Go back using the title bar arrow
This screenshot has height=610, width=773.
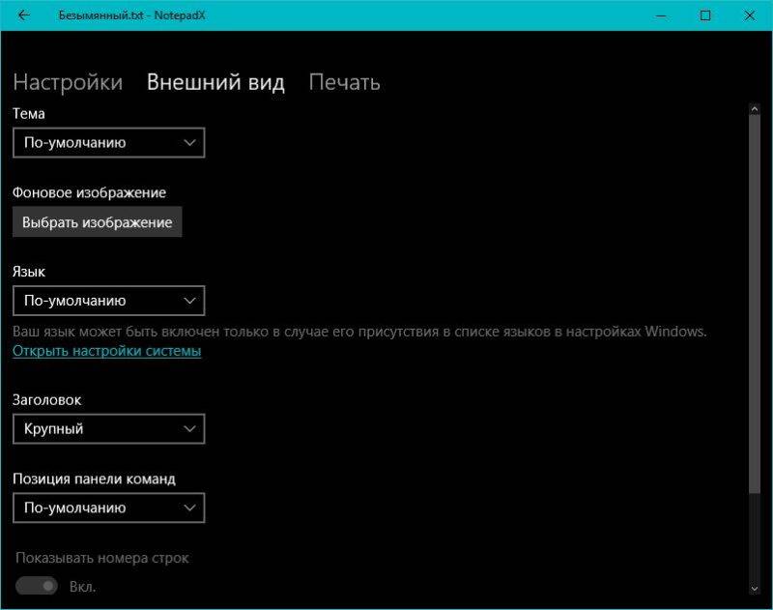coord(23,15)
